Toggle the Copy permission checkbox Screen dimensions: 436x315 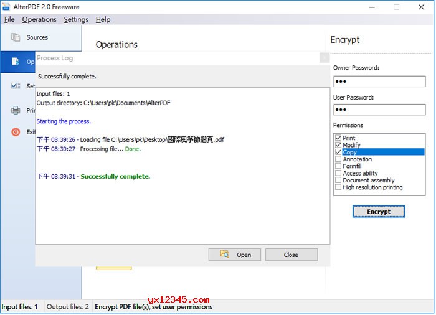click(x=338, y=152)
